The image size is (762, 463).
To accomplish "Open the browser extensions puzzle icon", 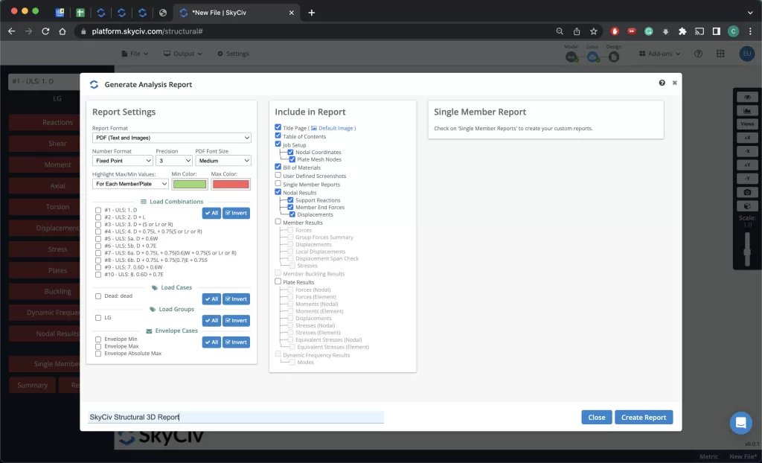I will click(x=682, y=31).
